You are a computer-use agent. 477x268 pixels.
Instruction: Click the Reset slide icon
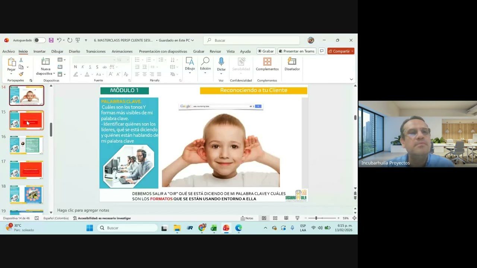[60, 67]
